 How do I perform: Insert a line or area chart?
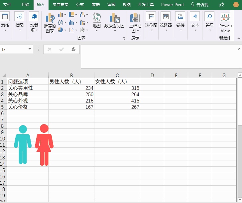click(x=60, y=23)
